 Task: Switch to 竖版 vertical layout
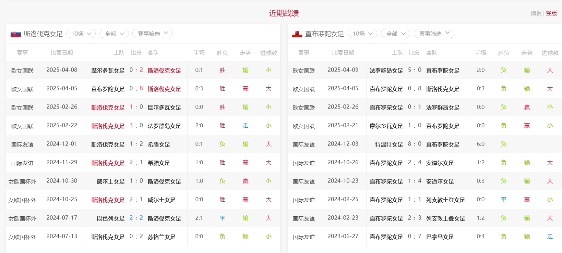click(551, 13)
